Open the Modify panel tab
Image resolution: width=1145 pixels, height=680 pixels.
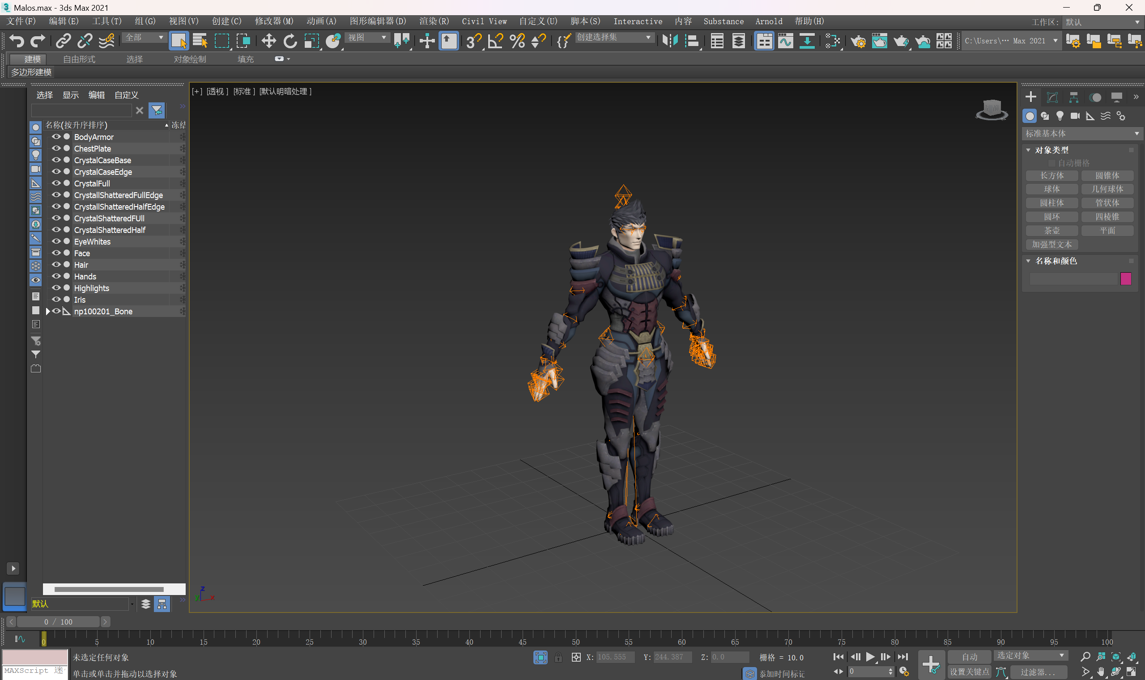coord(1052,97)
